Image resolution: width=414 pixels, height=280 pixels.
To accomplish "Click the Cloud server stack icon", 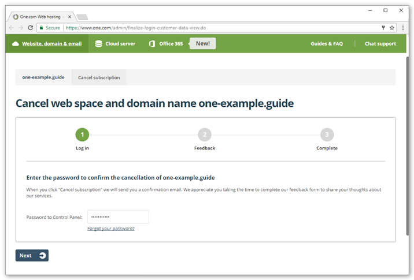I will tap(98, 44).
